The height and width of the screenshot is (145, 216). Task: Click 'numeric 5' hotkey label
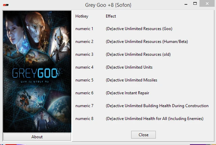tap(84, 80)
